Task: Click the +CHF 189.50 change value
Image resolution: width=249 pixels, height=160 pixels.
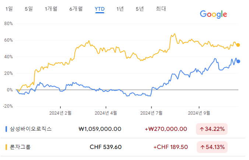Action: point(171,147)
